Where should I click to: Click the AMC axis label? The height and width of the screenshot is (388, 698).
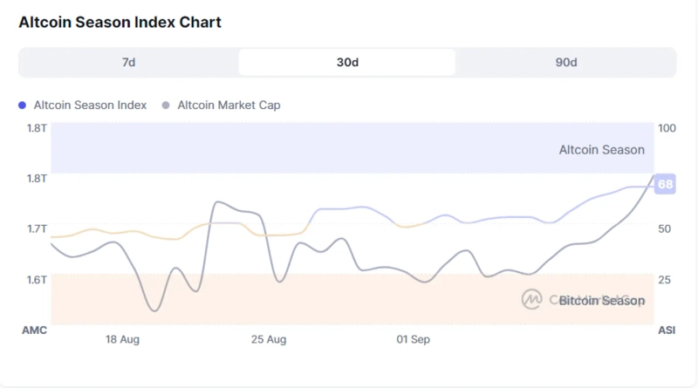(34, 330)
